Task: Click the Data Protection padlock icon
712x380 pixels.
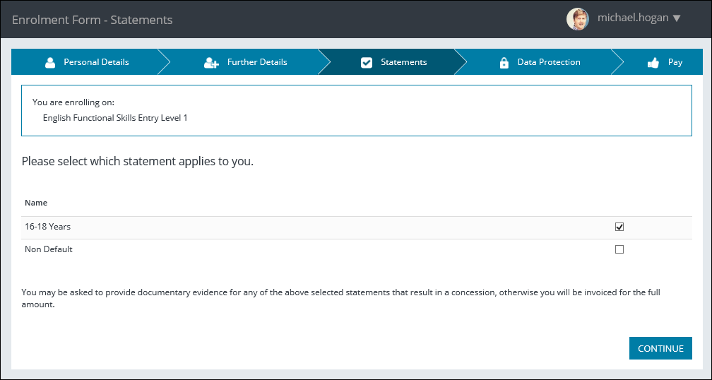Action: pos(504,63)
